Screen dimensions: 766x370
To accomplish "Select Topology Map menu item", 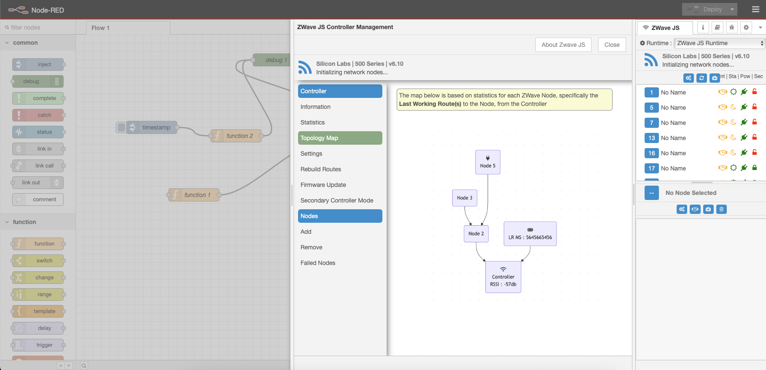I will click(x=340, y=138).
